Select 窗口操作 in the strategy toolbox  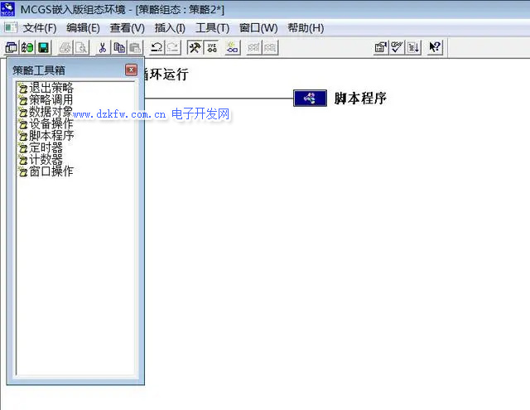[51, 171]
